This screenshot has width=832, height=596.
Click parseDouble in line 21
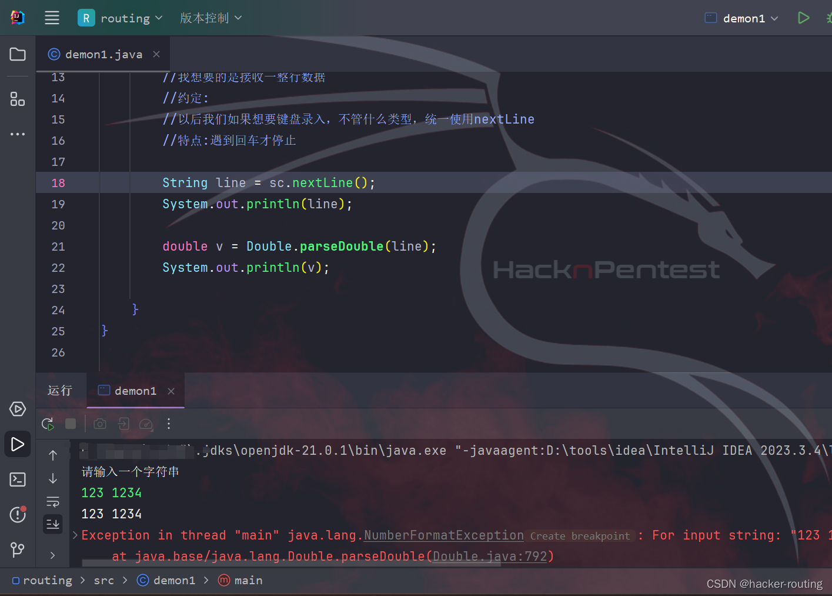pyautogui.click(x=342, y=247)
